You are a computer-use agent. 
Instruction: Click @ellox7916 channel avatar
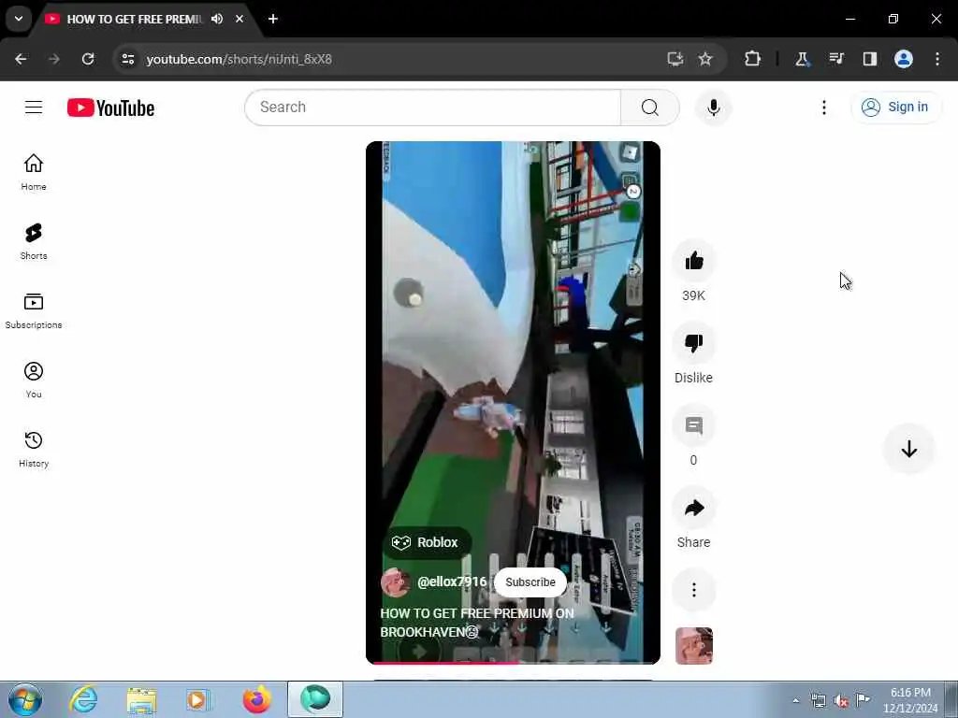pos(395,582)
